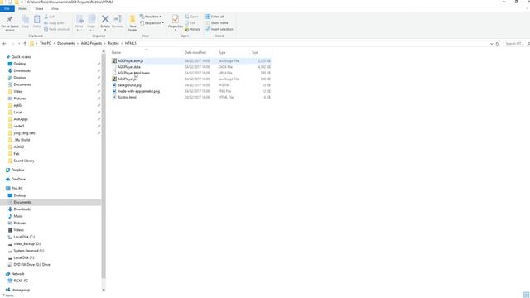
Task: Open Video_Backup (D:) drive
Action: [27, 244]
